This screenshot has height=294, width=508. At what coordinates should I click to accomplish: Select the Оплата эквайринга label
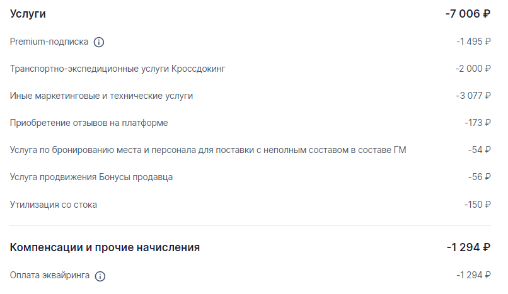[50, 275]
